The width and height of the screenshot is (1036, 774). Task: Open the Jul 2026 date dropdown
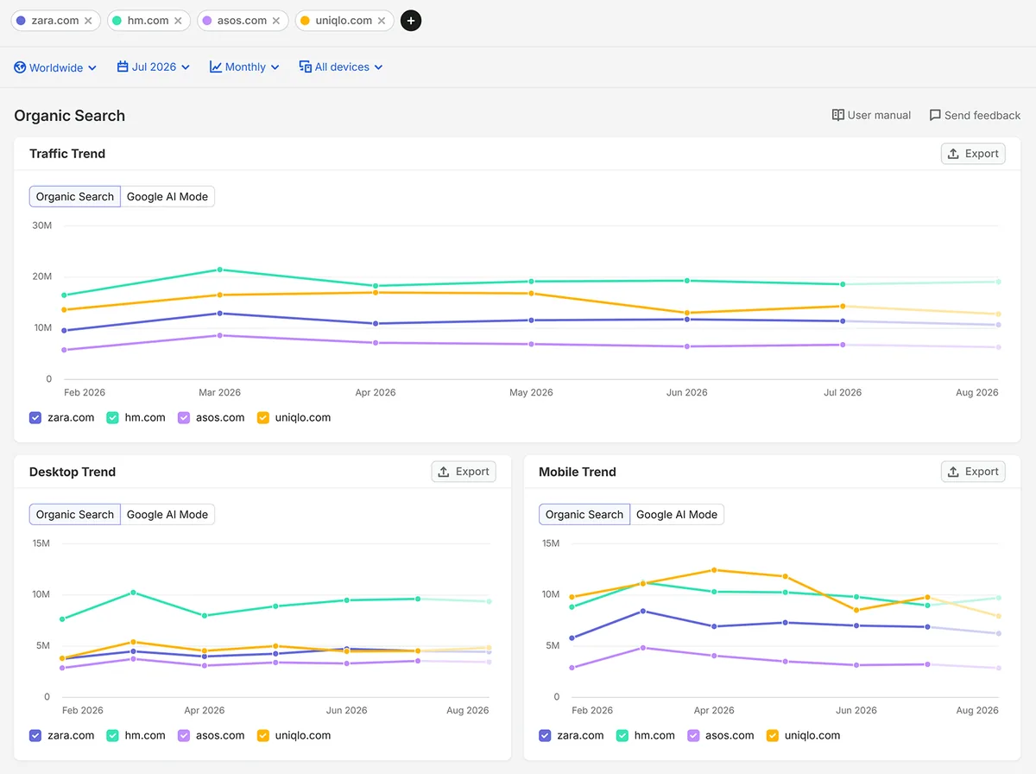(153, 67)
